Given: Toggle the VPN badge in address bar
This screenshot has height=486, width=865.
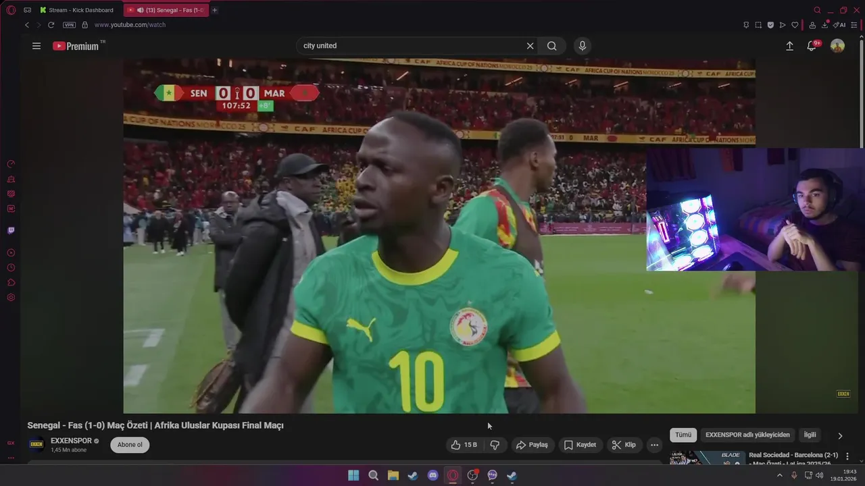Looking at the screenshot, I should (69, 25).
